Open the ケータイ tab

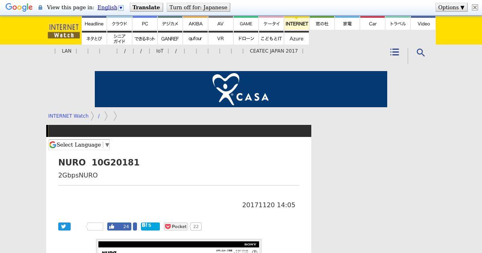point(272,23)
